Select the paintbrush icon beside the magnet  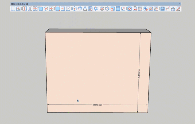pos(85,9)
